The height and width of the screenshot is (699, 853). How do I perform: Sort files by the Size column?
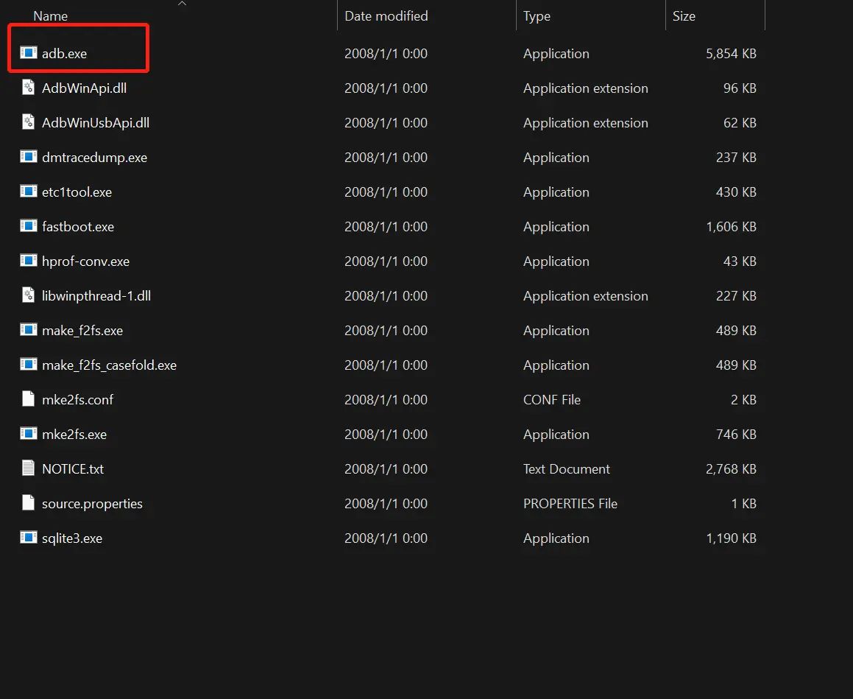684,15
